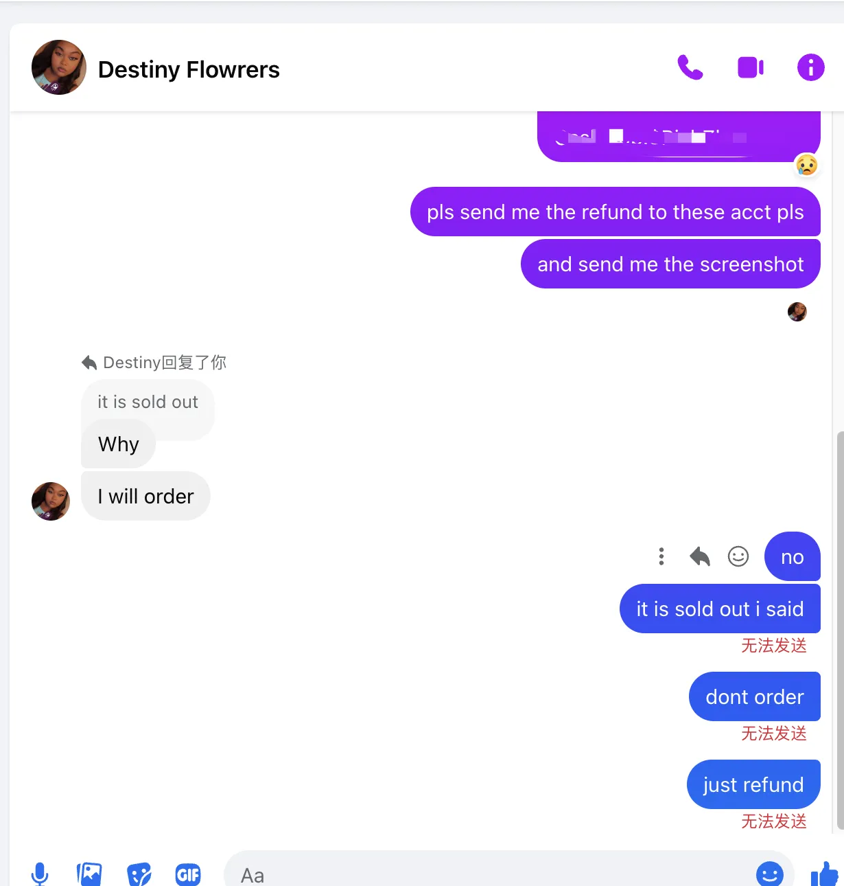The height and width of the screenshot is (886, 844).
Task: Retry failed send under "dont order"
Action: tap(774, 734)
